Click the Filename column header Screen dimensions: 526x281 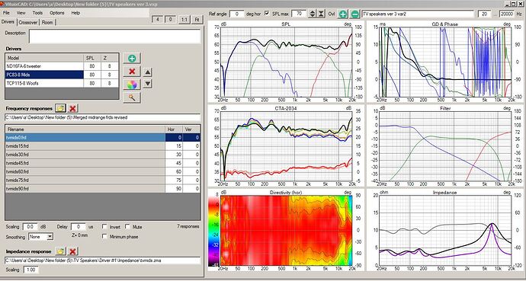point(85,129)
